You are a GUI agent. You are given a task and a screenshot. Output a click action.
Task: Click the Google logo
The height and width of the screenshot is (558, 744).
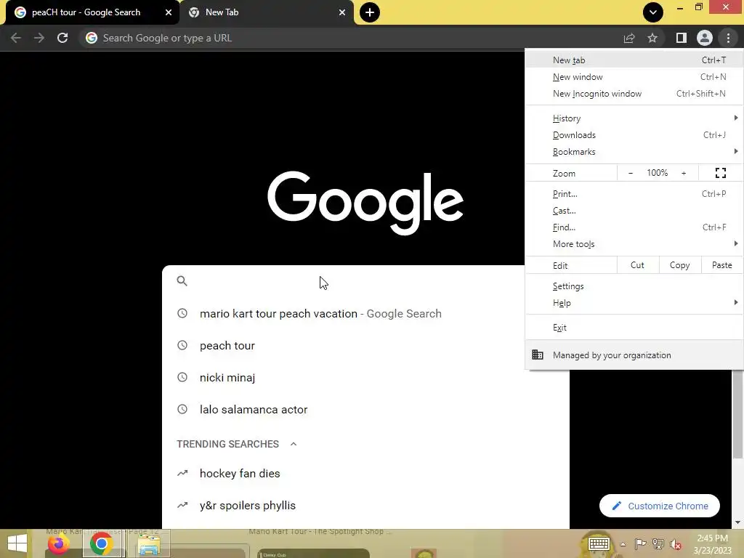coord(365,203)
